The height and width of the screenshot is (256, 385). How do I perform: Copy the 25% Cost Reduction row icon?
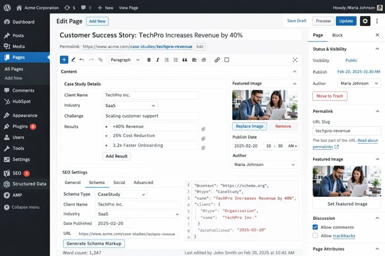tap(203, 138)
